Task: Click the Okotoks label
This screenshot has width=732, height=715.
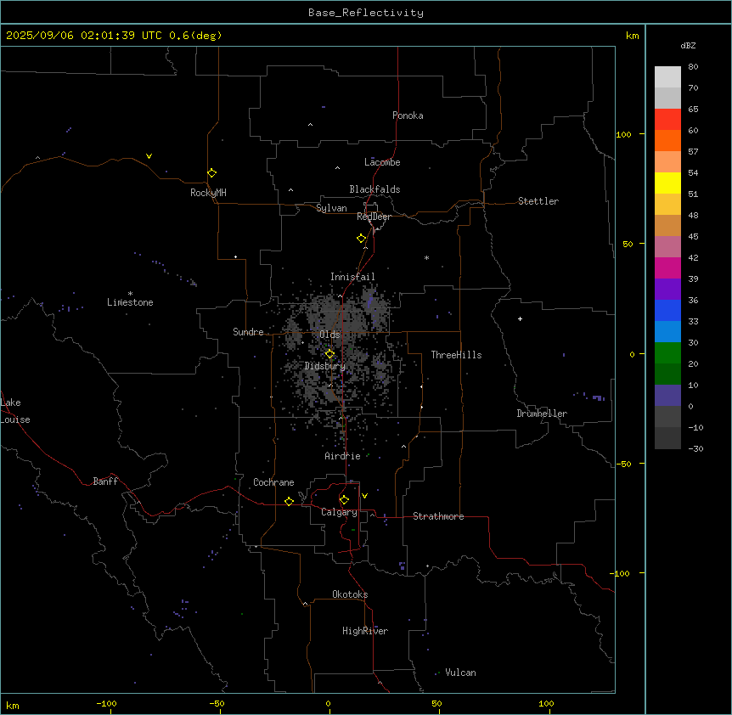Action: point(350,594)
